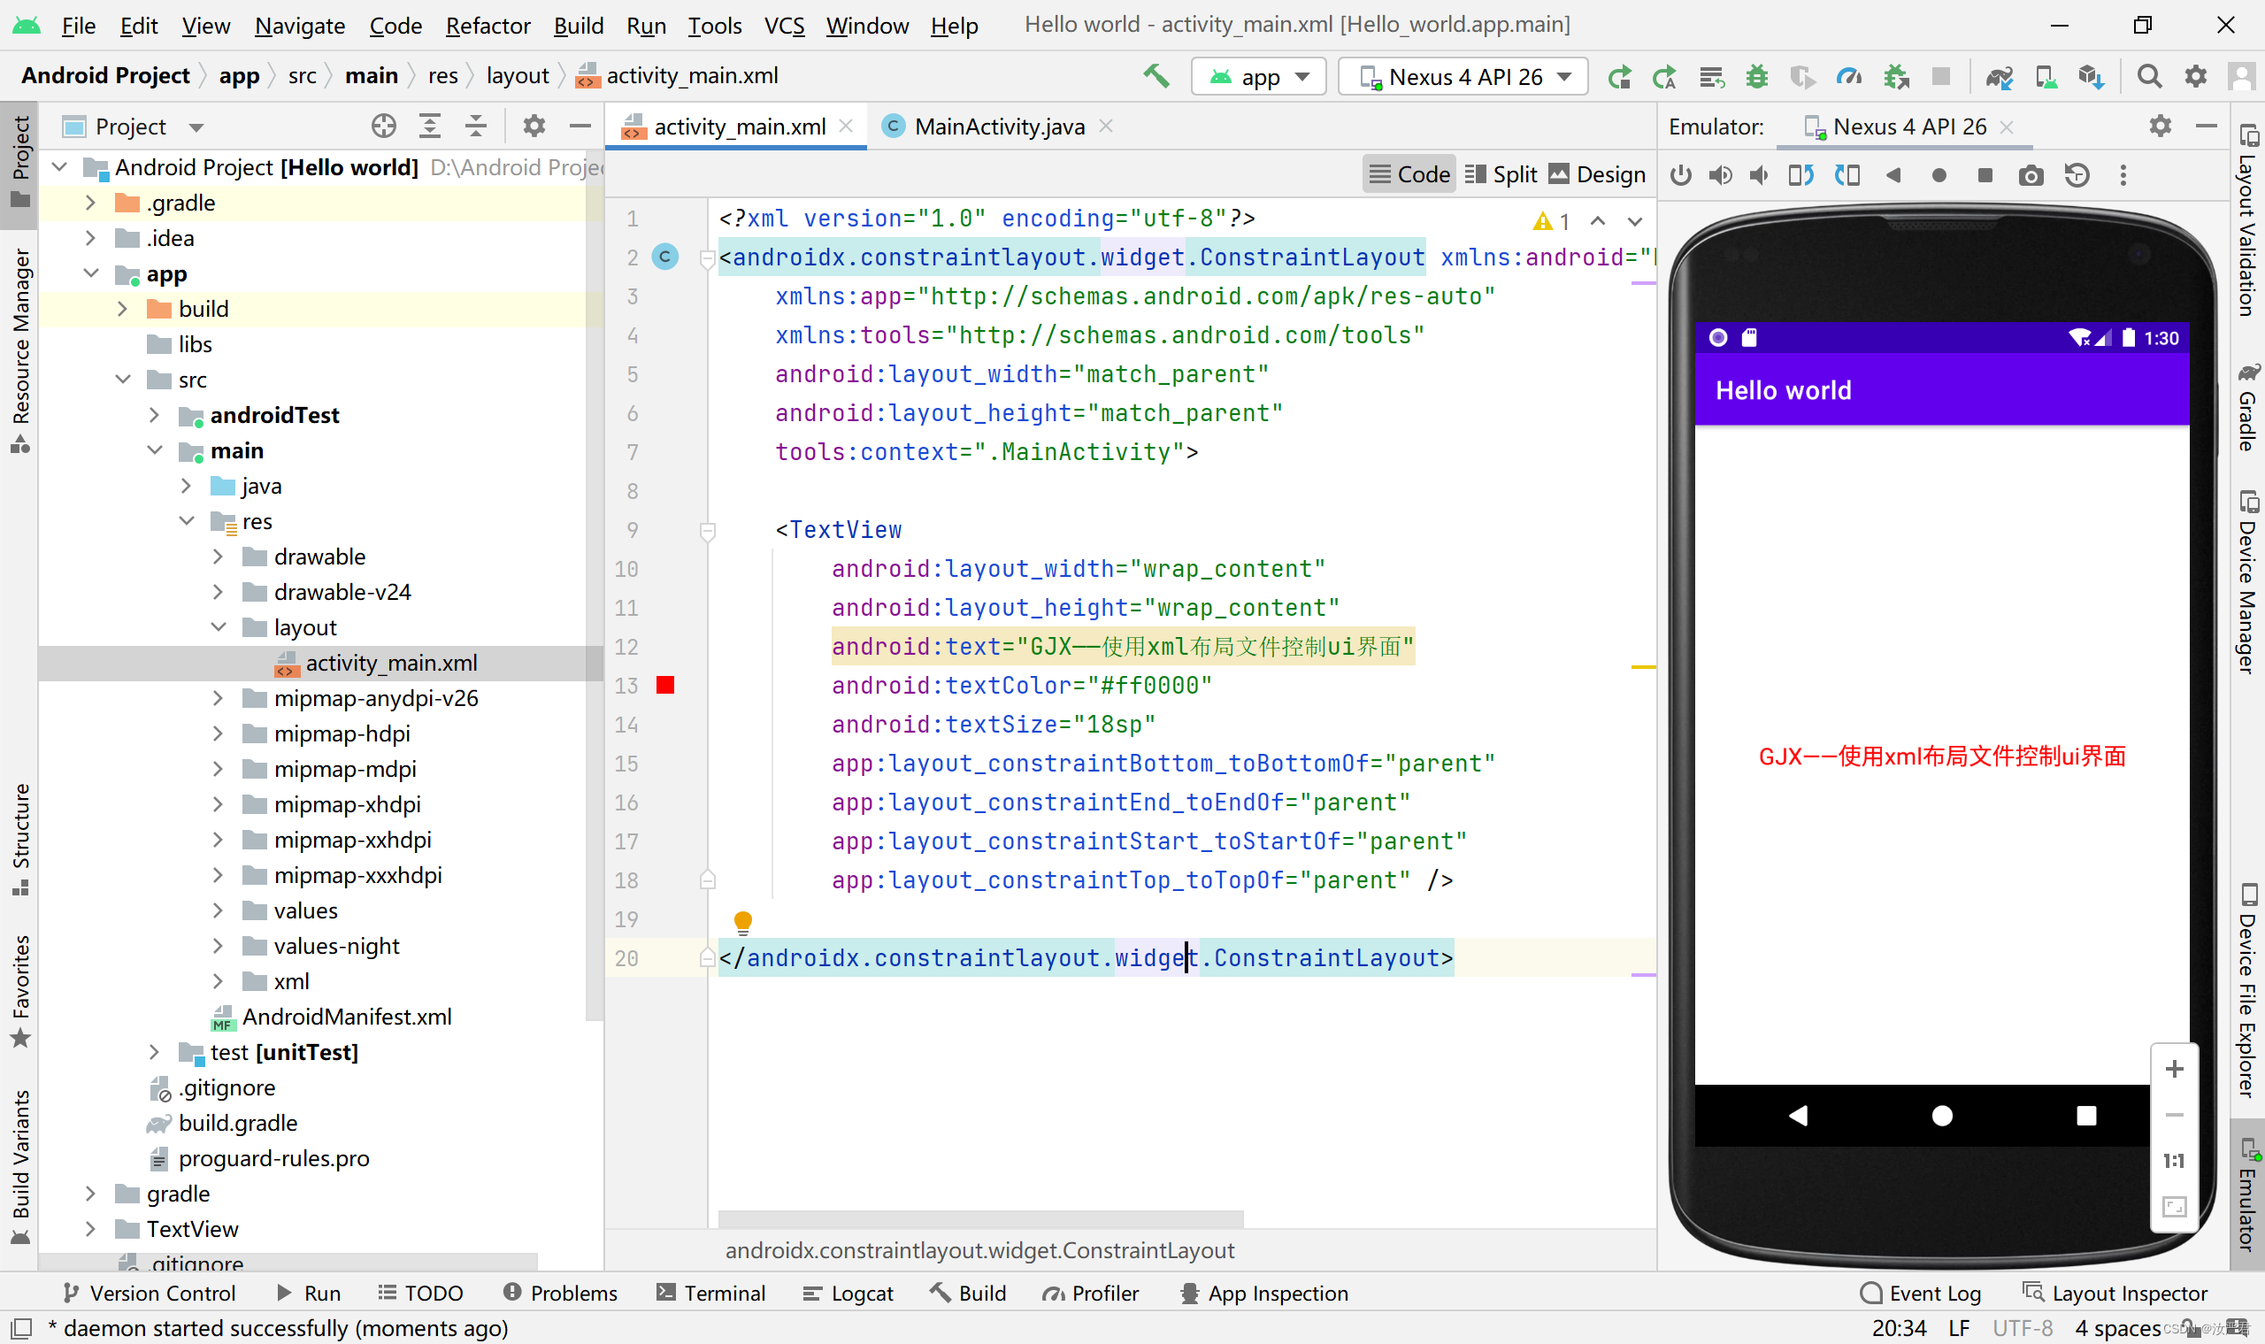The image size is (2265, 1344).
Task: Switch to the MainActivity.java tab
Action: pos(998,127)
